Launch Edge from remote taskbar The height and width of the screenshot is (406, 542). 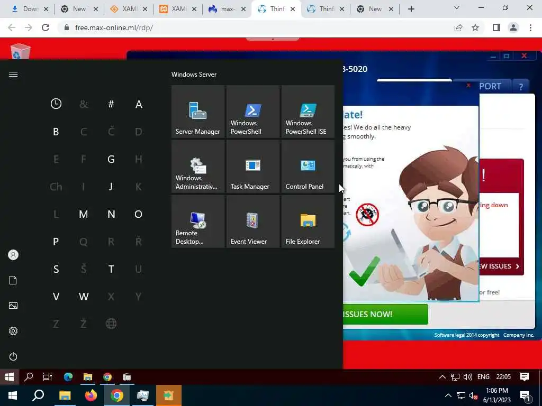68,376
